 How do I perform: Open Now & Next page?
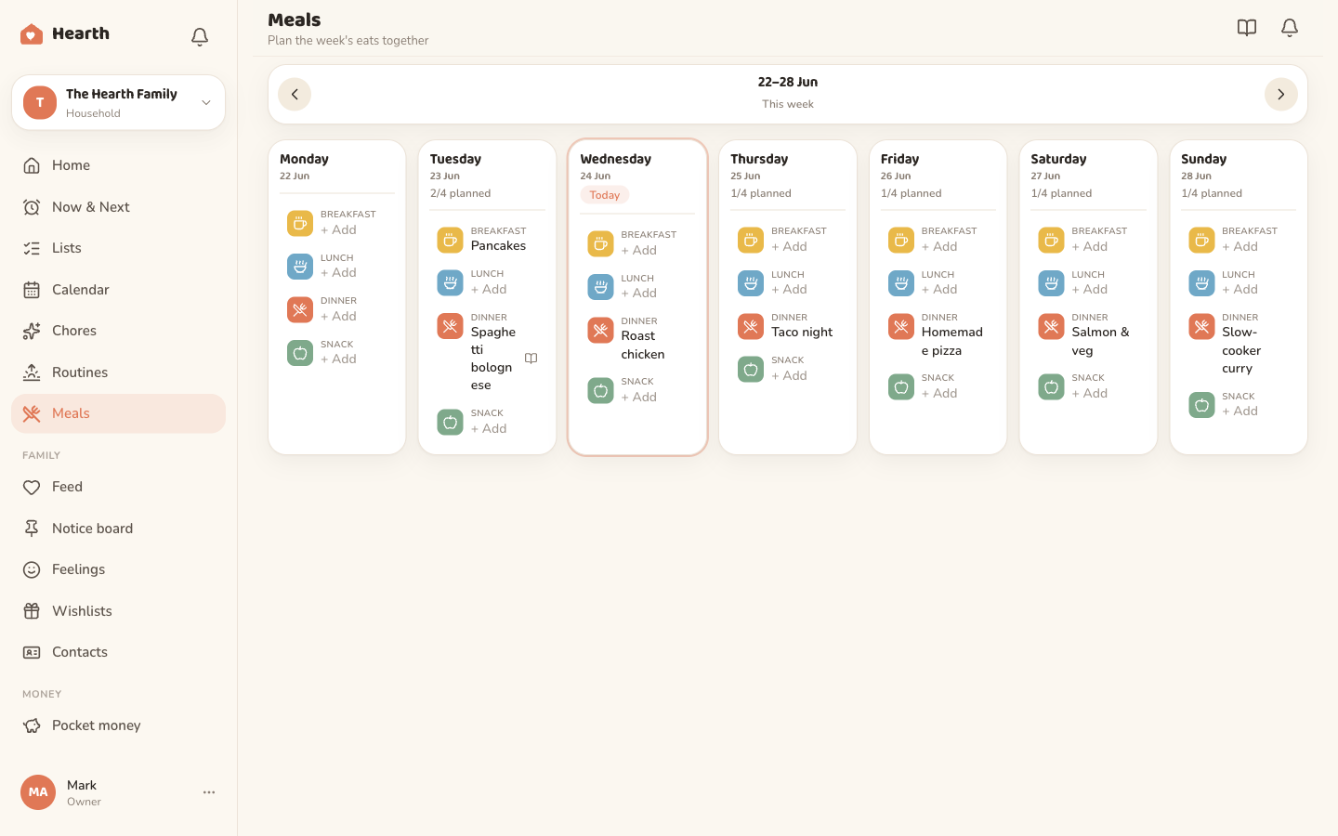(x=118, y=207)
